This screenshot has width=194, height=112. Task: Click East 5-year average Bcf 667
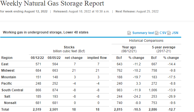point(154,64)
